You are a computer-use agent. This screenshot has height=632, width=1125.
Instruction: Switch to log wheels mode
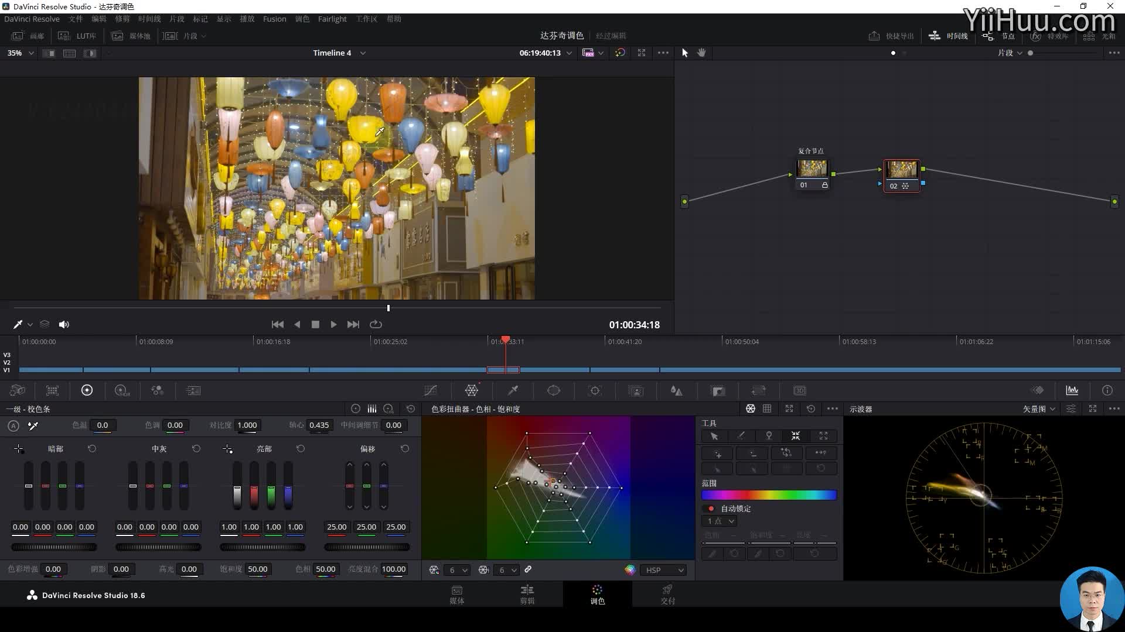[x=389, y=408]
